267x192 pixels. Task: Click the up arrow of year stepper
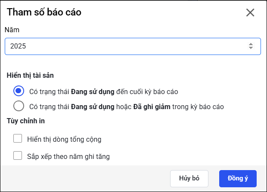(251, 44)
